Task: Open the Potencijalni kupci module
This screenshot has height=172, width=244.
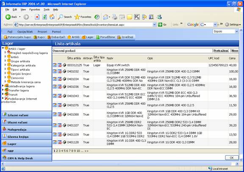Action: [17, 37]
